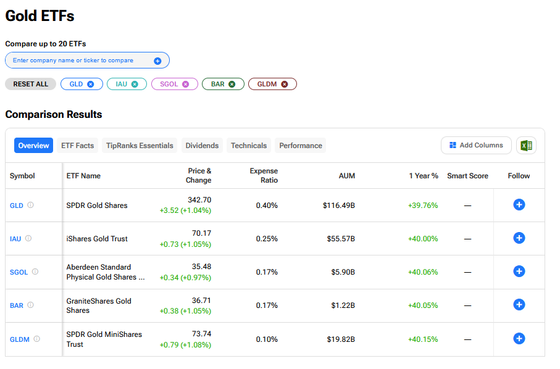Follow SPDR Gold MiniShares Trust
560x369 pixels.
pyautogui.click(x=519, y=338)
